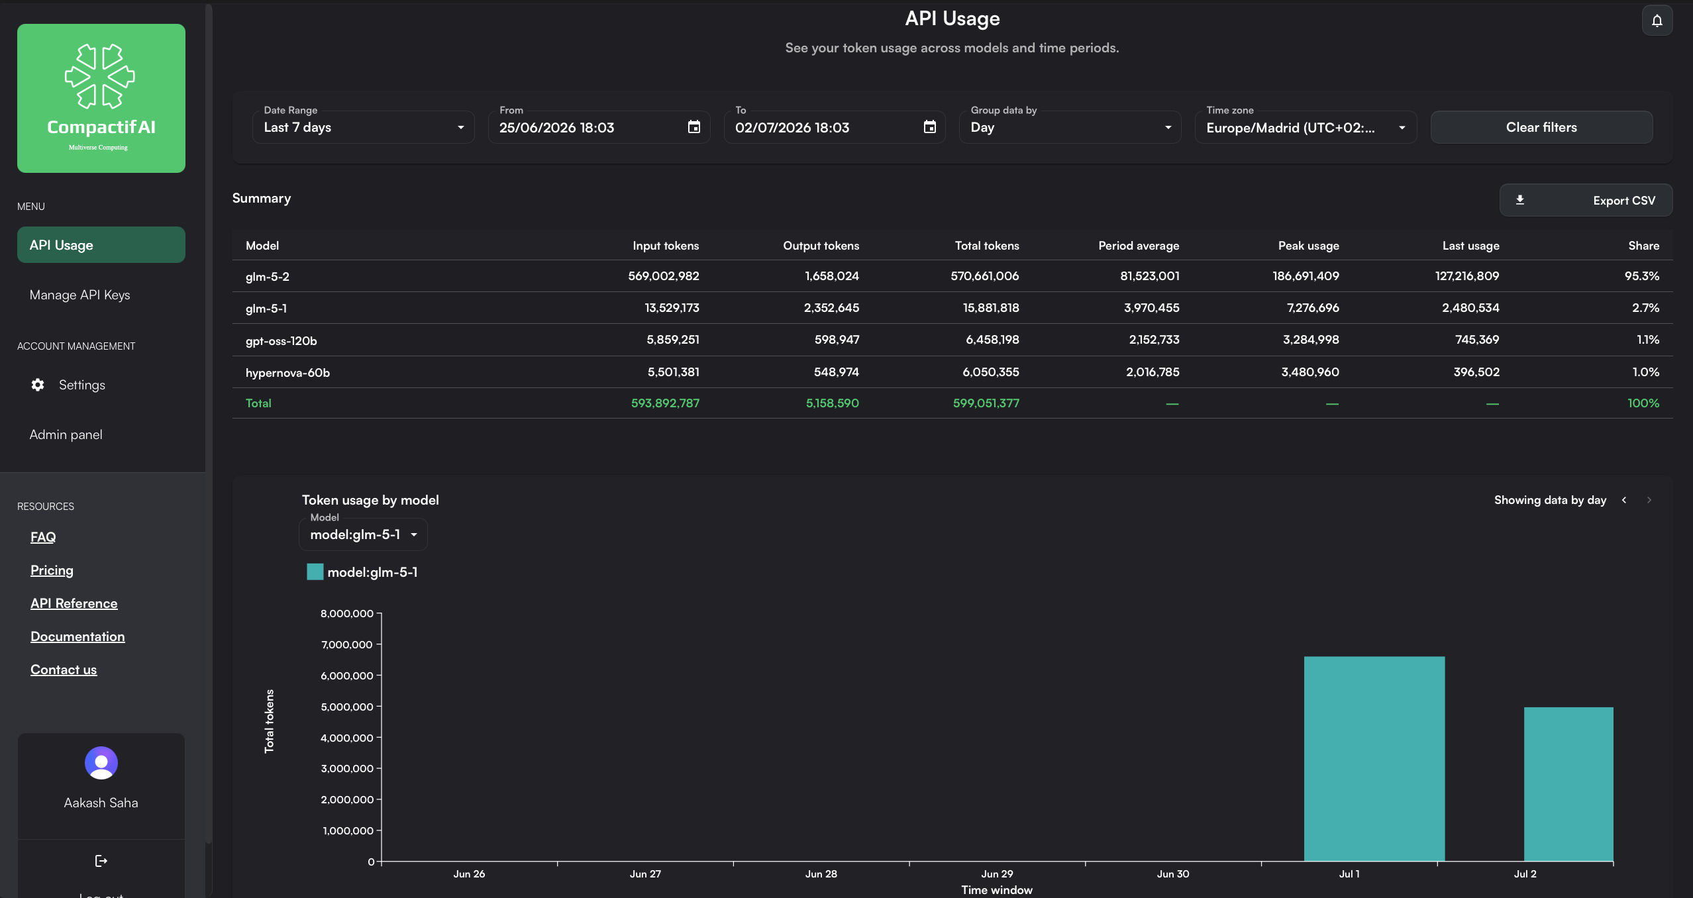Viewport: 1693px width, 898px height.
Task: Click the Aakash Saha user avatar
Action: [x=101, y=763]
